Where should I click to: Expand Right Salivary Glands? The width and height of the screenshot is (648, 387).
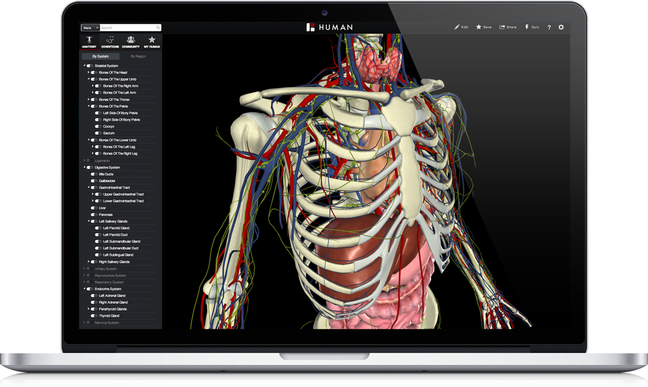coord(88,262)
